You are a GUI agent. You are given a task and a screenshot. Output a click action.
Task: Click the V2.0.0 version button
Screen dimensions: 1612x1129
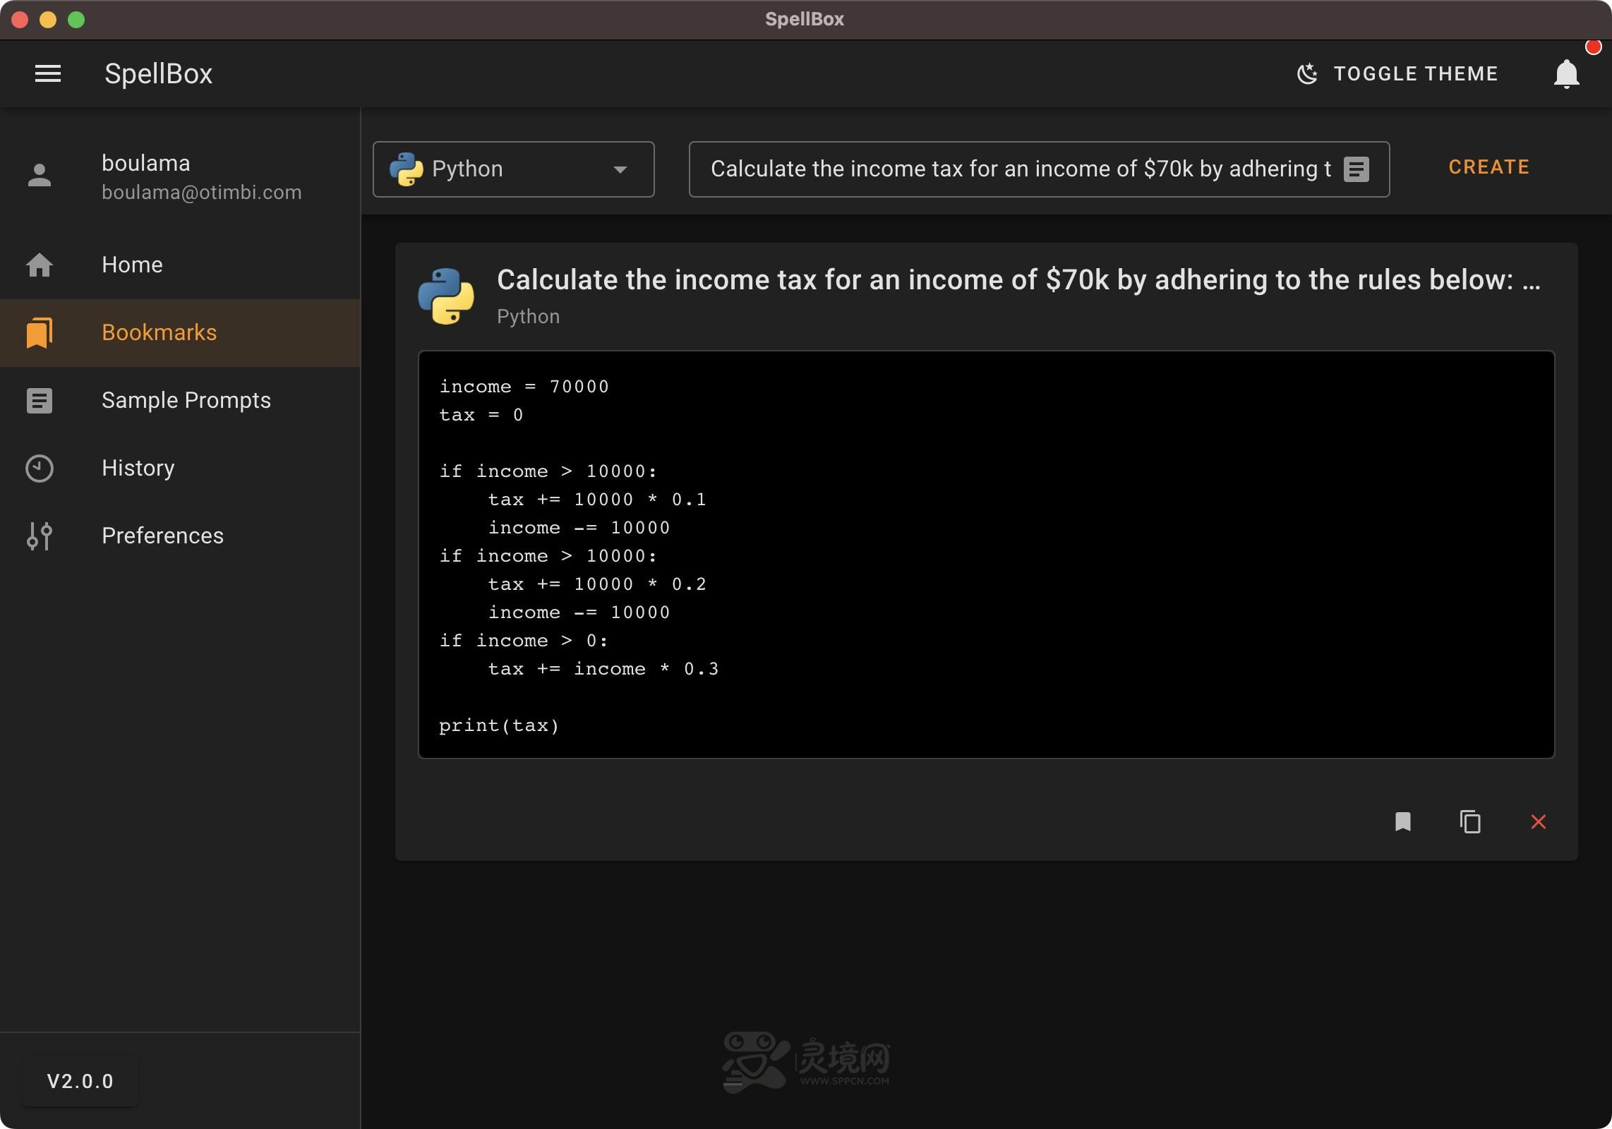coord(80,1081)
